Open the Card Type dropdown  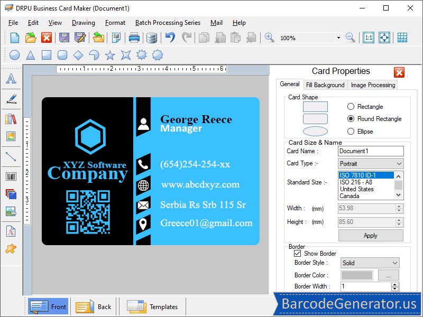click(371, 164)
